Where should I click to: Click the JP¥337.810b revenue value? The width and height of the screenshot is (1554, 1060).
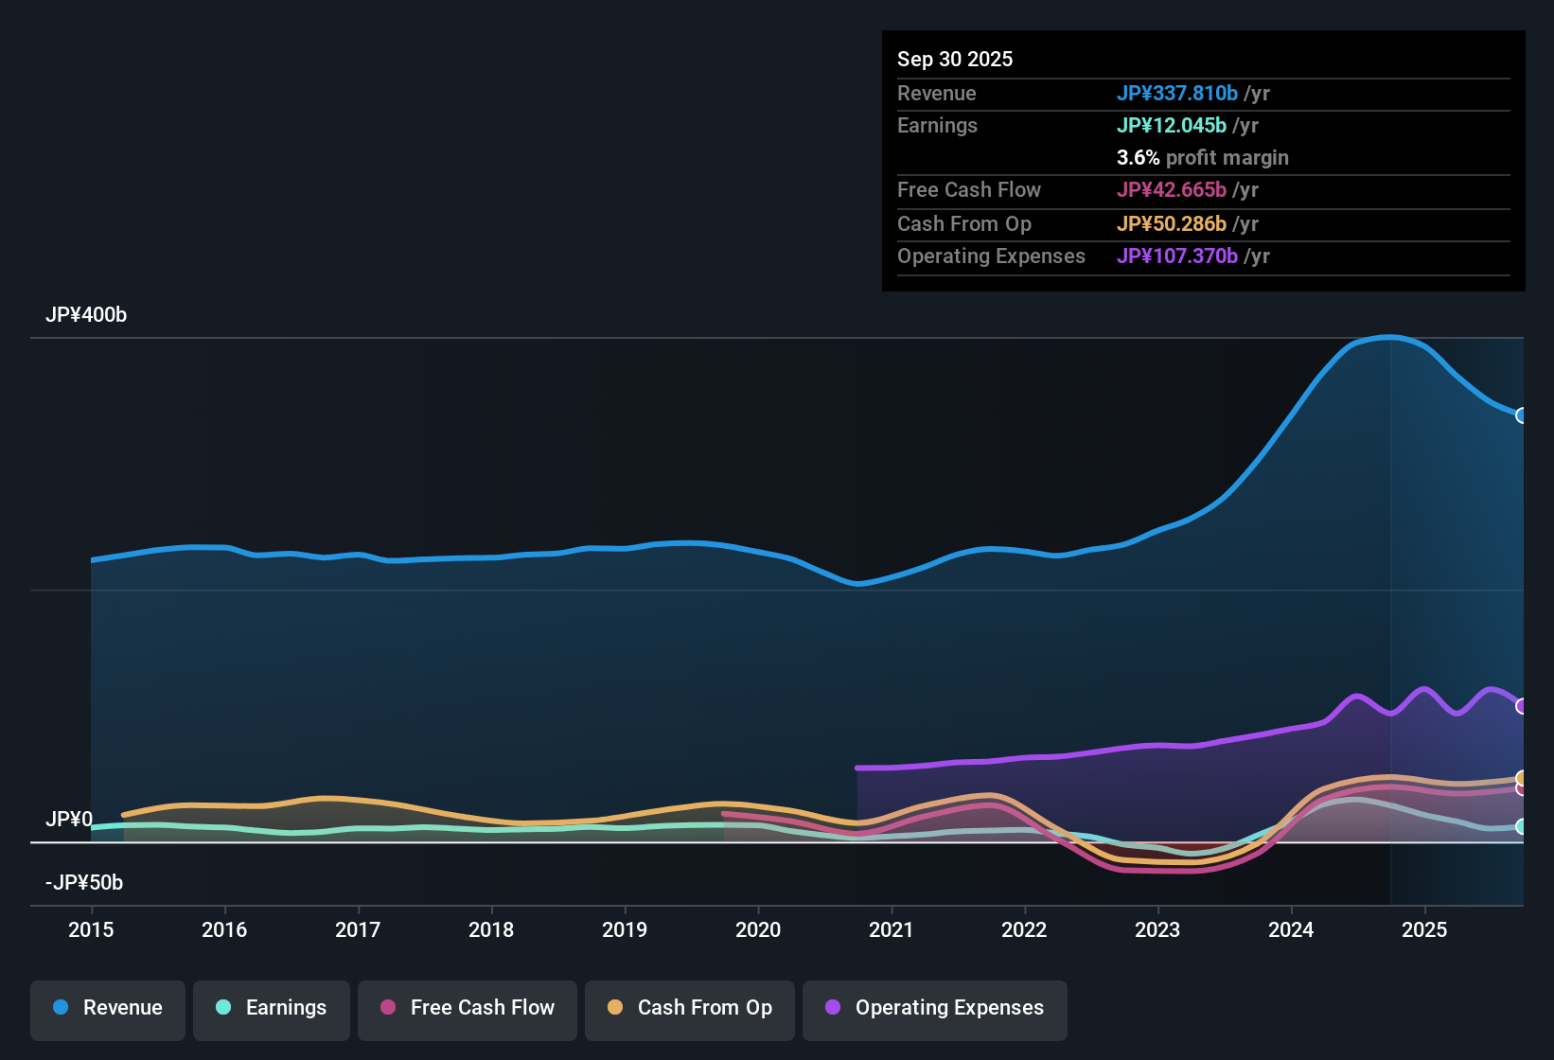[1178, 94]
